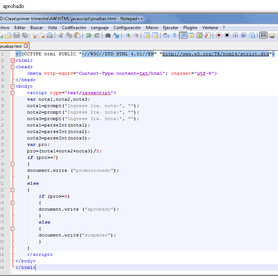This screenshot has height=276, width=278.
Task: Click the 'aprobado' text in browser output
Action: tap(13, 6)
